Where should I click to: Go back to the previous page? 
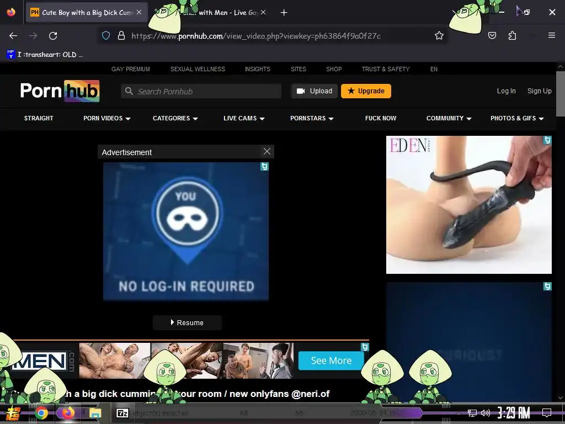point(13,36)
